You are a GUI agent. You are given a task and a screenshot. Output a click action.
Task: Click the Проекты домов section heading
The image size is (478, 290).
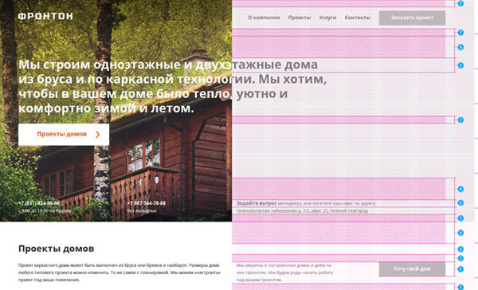point(56,249)
